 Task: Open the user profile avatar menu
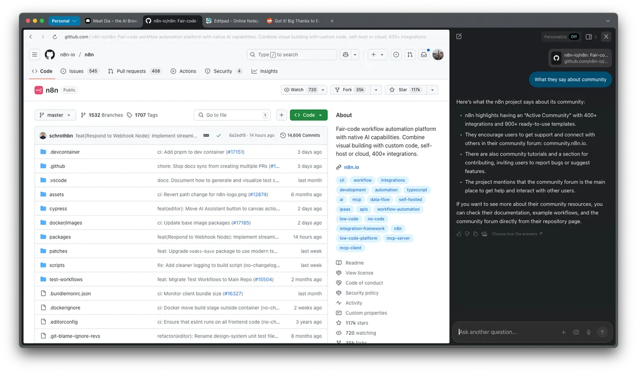click(x=438, y=55)
